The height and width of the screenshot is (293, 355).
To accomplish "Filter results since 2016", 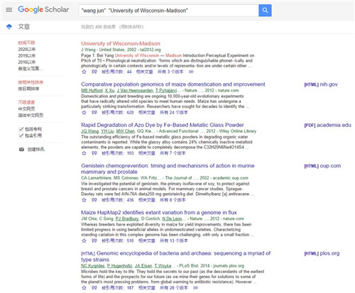I will pyautogui.click(x=27, y=62).
